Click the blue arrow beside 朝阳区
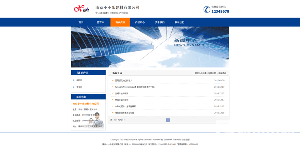The width and height of the screenshot is (300, 148). coord(74,80)
